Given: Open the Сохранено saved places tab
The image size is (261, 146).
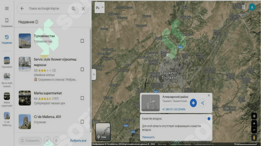Looking at the screenshot, I should point(7,22).
